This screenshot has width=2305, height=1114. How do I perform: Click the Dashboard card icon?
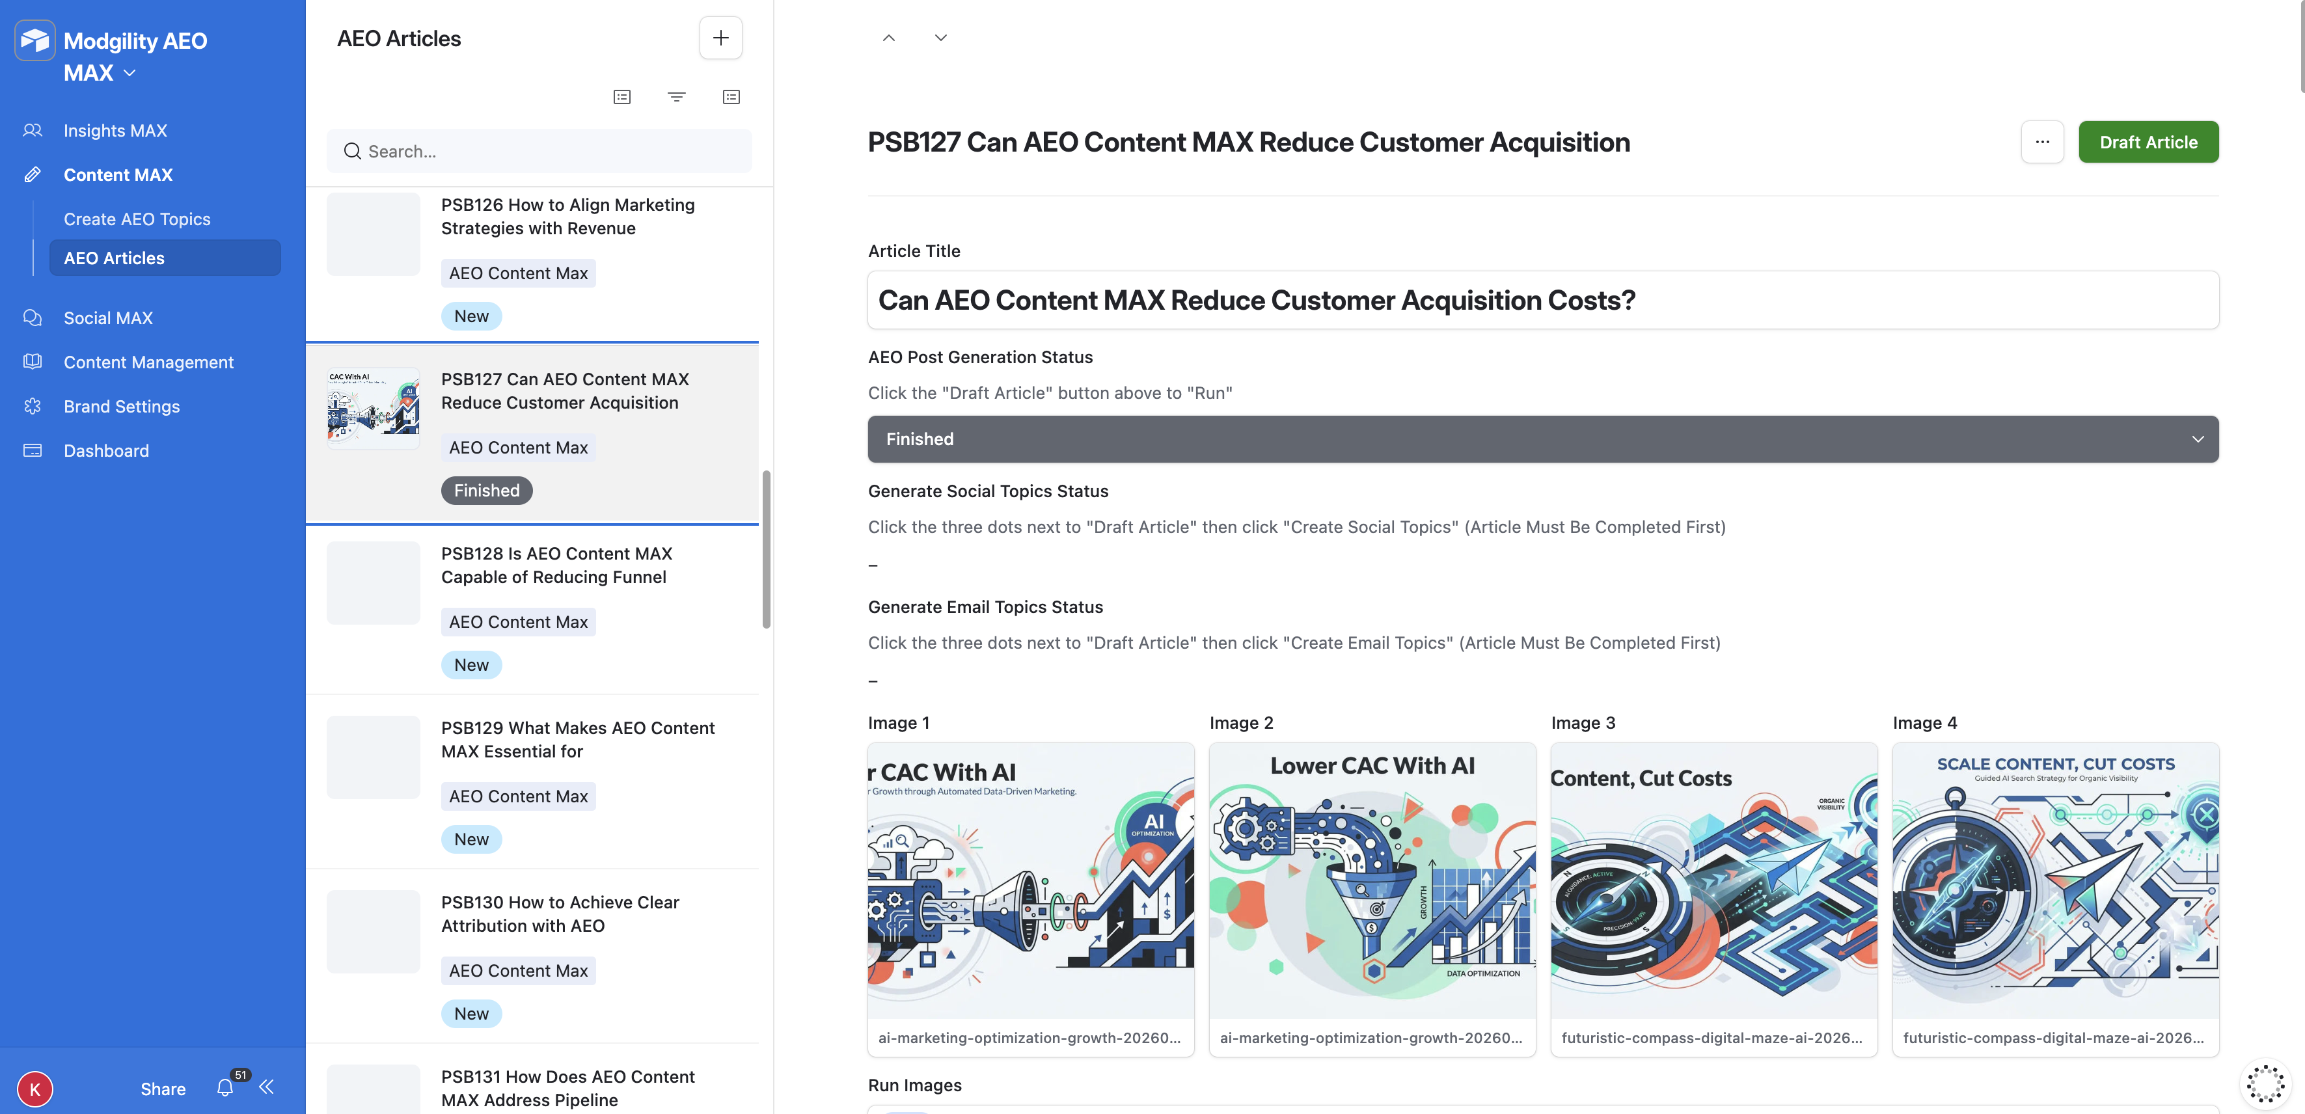coord(33,451)
